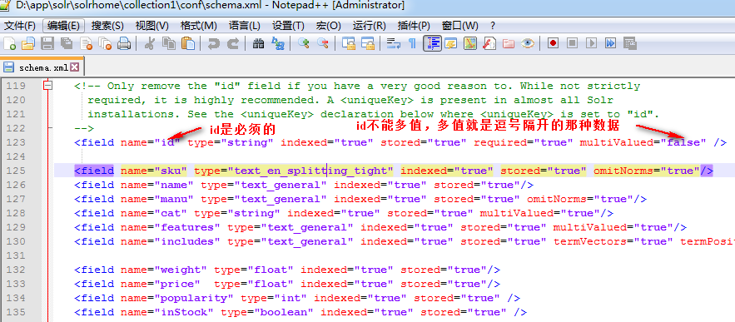Click the Save All toolbar icon
735x322 pixels.
(x=67, y=43)
